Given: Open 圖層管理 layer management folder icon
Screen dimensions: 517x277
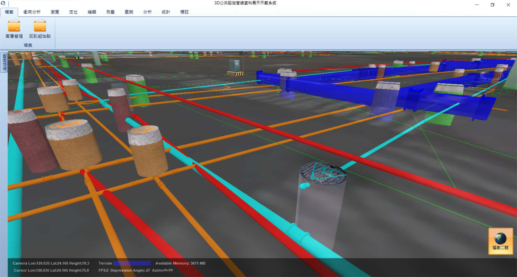Looking at the screenshot, I should [14, 27].
